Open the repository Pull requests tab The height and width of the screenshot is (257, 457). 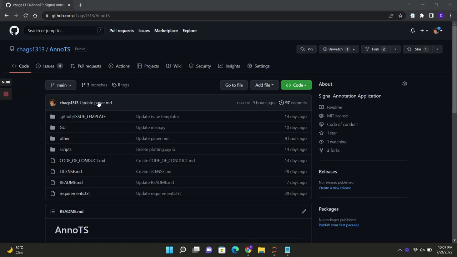tap(86, 66)
